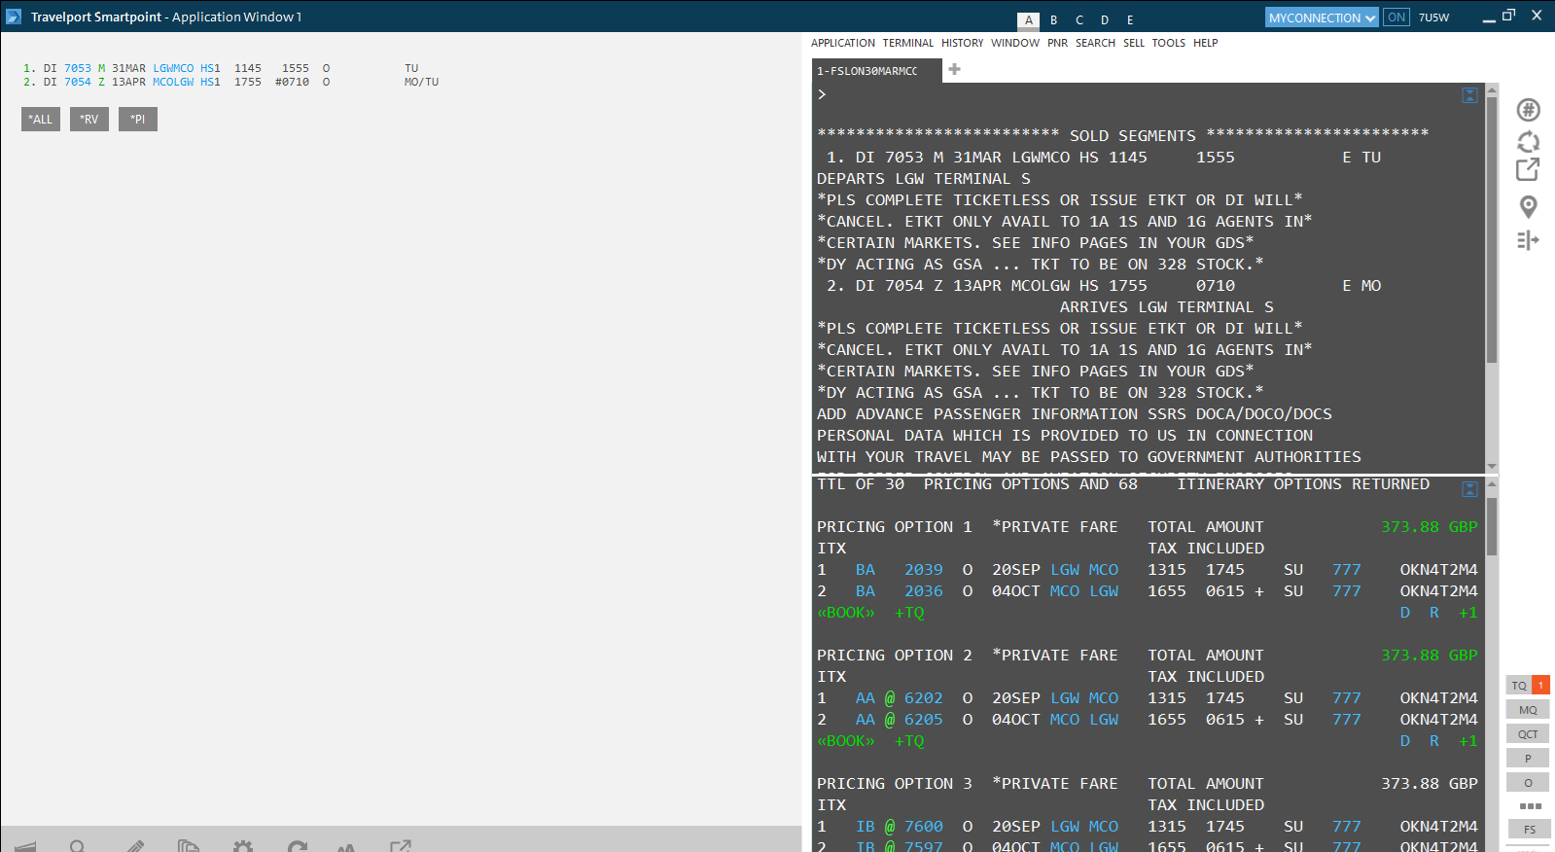This screenshot has height=852, width=1555.
Task: Click the P quick command button
Action: 1528,759
